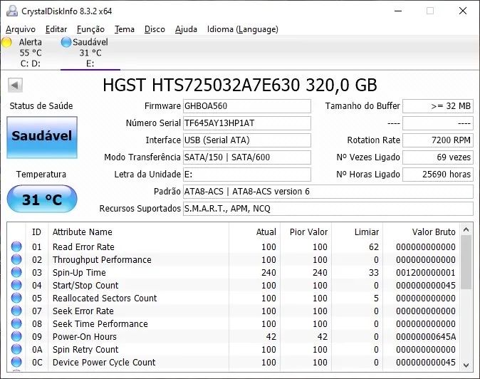Viewport: 480px width, 379px height.
Task: Click the Pior Valor column header
Action: pyautogui.click(x=306, y=232)
